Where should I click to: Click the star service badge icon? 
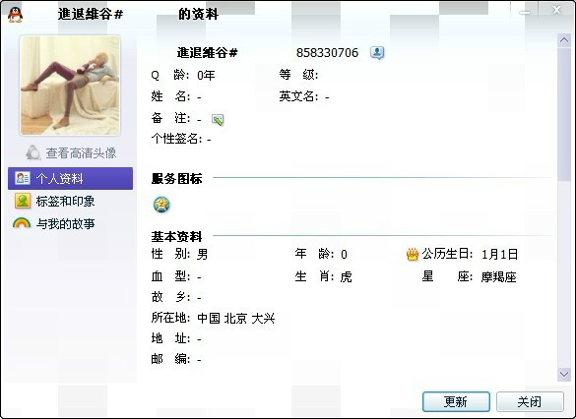(161, 205)
